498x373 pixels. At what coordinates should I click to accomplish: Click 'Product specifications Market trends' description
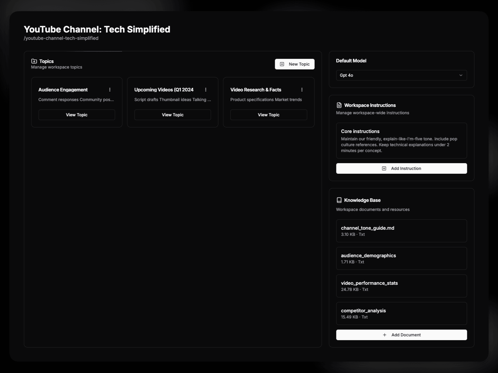click(x=266, y=100)
